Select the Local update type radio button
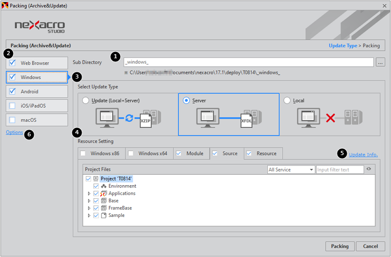 pos(287,100)
